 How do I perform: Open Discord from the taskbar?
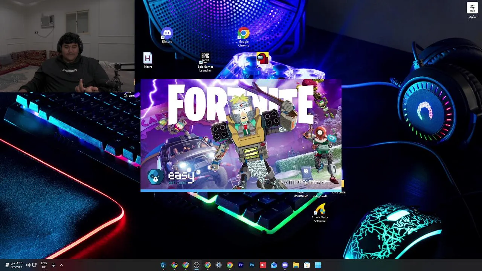click(x=285, y=265)
